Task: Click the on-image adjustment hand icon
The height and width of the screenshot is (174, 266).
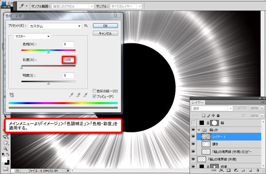Action: click(x=12, y=95)
